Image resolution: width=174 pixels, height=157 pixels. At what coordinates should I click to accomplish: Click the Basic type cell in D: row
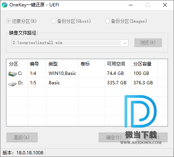tap(54, 83)
